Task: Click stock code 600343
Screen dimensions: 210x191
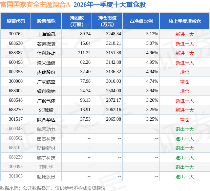Action: pos(16,129)
